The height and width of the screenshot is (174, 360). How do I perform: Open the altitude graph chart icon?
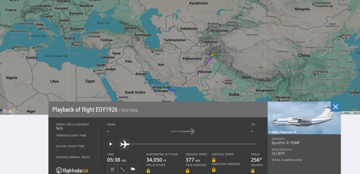pos(133,169)
